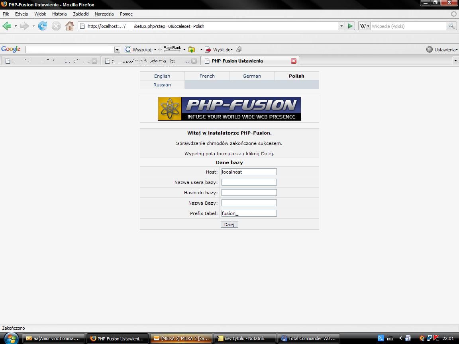Screen dimensions: 459x344
Task: Open Google toolbar Ustawienia settings
Action: [442, 49]
